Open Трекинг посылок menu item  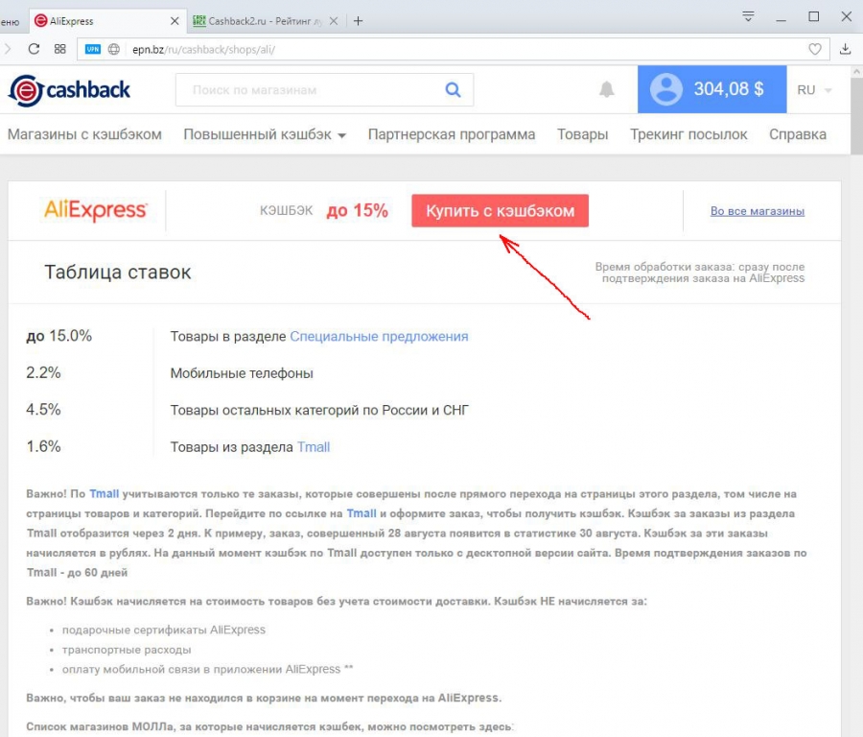[688, 134]
